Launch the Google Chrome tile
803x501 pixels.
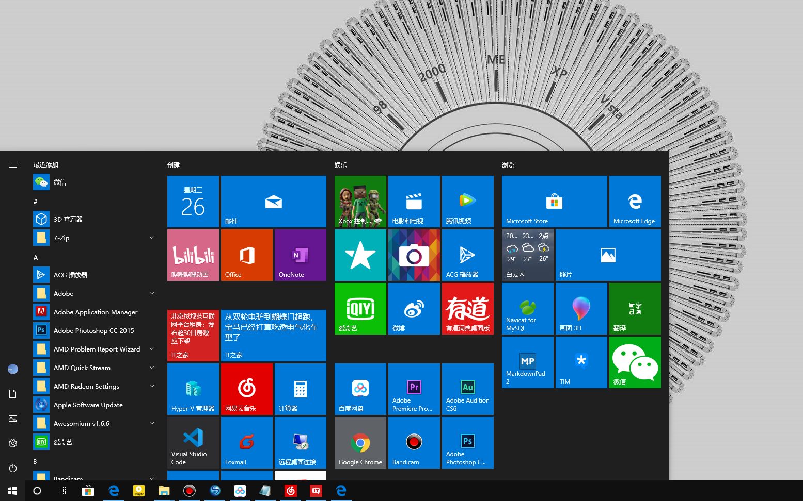click(x=360, y=443)
